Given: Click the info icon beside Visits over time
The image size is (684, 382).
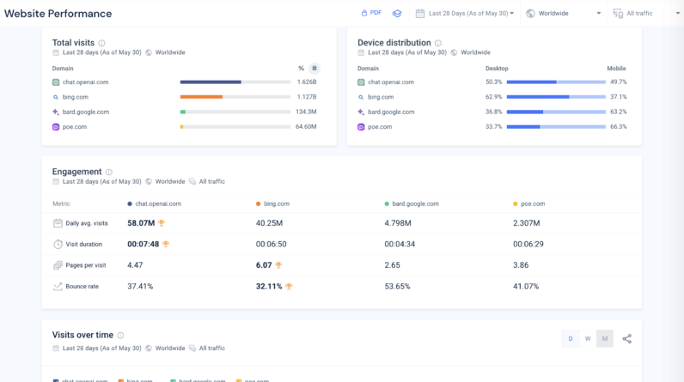Looking at the screenshot, I should (120, 336).
